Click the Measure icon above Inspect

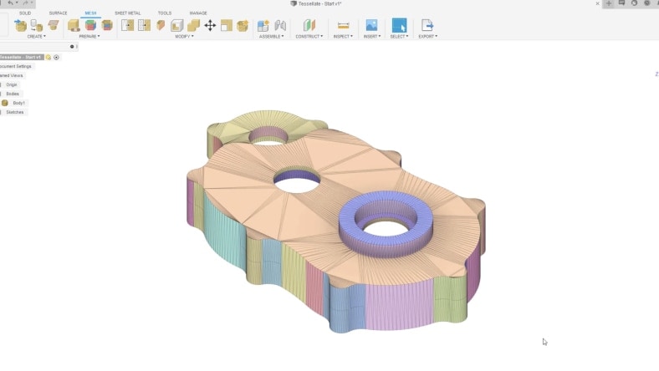point(343,25)
